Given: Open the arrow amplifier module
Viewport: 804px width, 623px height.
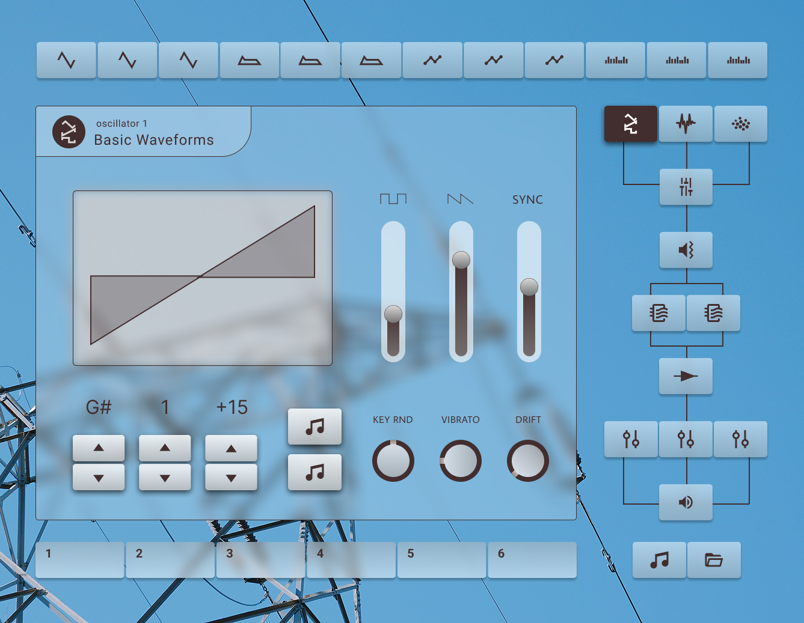Looking at the screenshot, I should 686,376.
